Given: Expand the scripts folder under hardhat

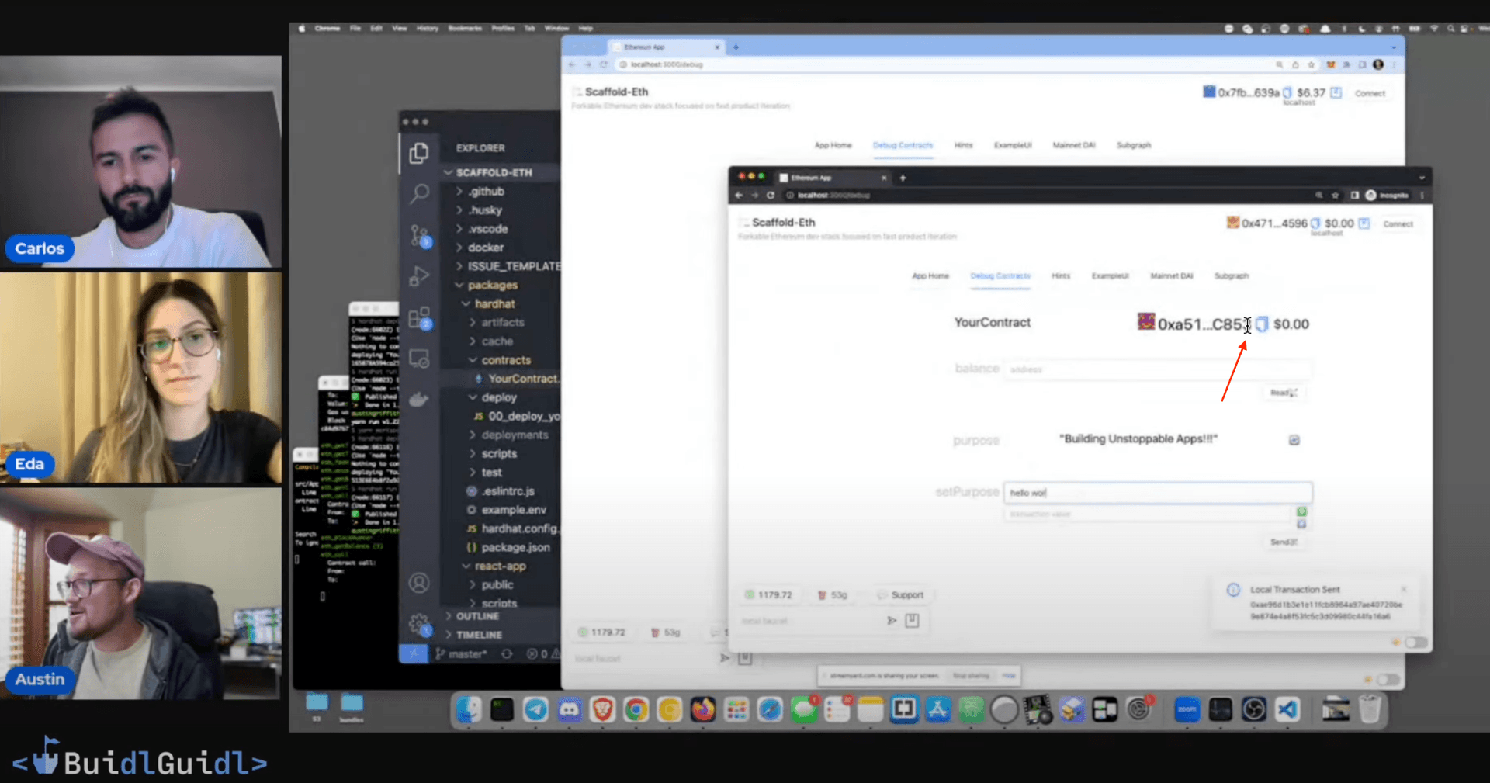Looking at the screenshot, I should pyautogui.click(x=498, y=453).
